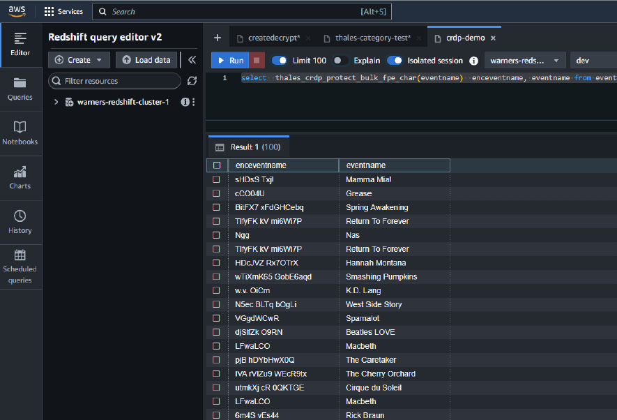Select the cell 'BitFX7 xFdGHCebq'
Screen dimensions: 617x420
(283, 207)
